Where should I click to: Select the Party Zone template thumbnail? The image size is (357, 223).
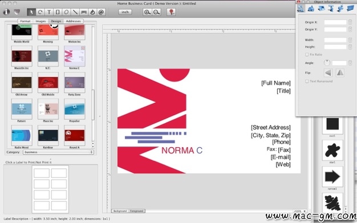pyautogui.click(x=75, y=83)
